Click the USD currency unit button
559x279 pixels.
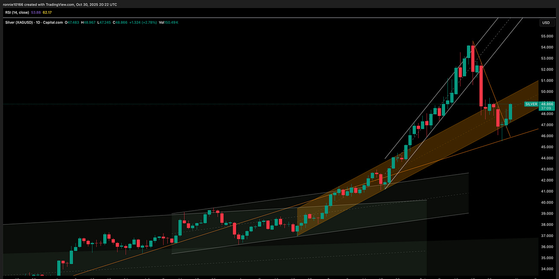[546, 22]
